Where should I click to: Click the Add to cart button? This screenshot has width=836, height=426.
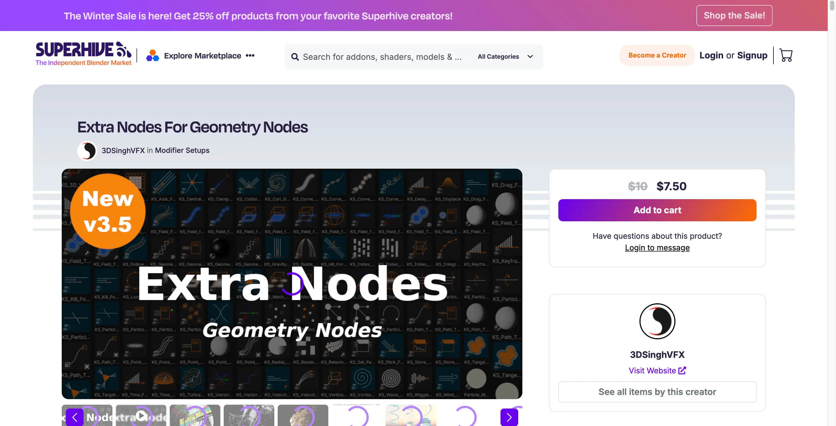point(657,210)
